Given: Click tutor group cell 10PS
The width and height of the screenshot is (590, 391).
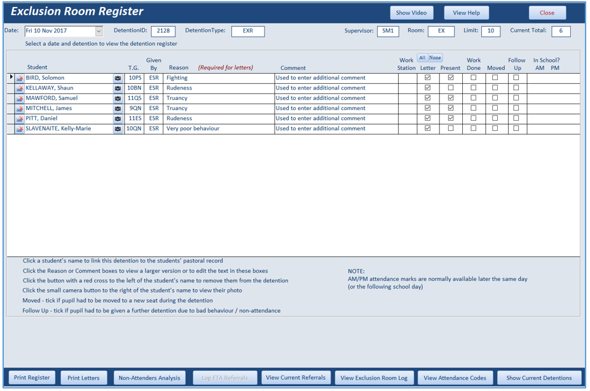Looking at the screenshot, I should (134, 78).
